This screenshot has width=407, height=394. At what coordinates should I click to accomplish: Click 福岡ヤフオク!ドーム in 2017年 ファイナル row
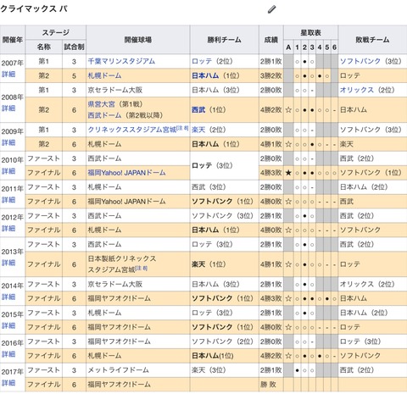[x=119, y=385]
